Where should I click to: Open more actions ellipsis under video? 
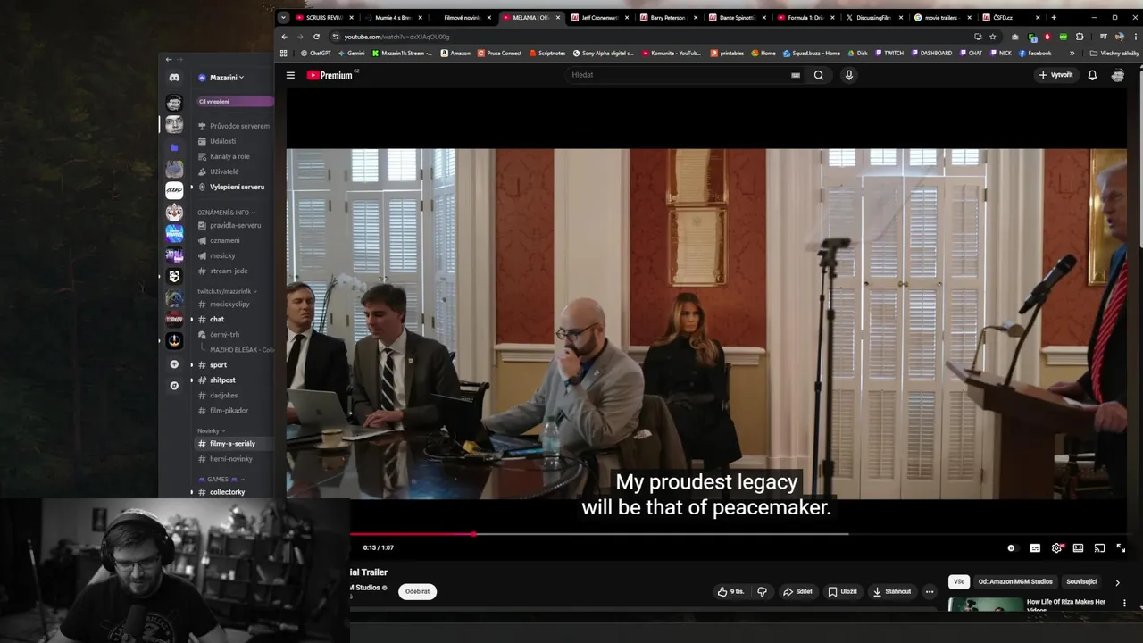pyautogui.click(x=930, y=591)
